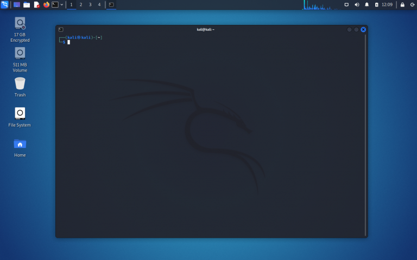Open the notifications bell
The height and width of the screenshot is (260, 417).
pyautogui.click(x=367, y=4)
